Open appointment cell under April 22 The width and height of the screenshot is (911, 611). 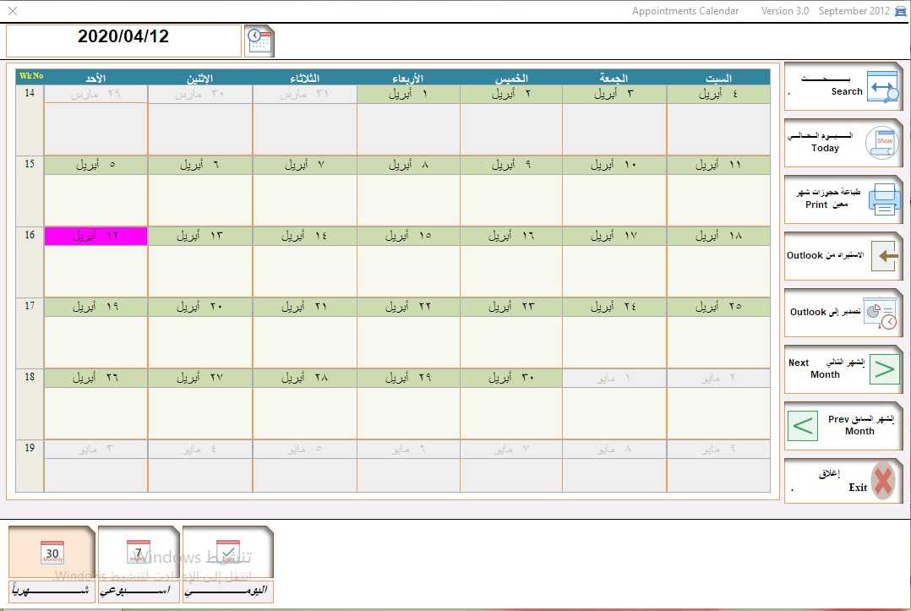pyautogui.click(x=408, y=341)
